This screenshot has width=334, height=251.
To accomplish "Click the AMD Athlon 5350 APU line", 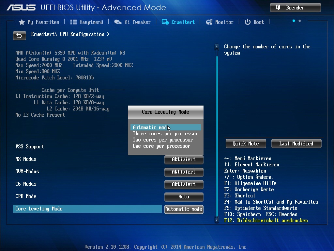I will pos(70,53).
